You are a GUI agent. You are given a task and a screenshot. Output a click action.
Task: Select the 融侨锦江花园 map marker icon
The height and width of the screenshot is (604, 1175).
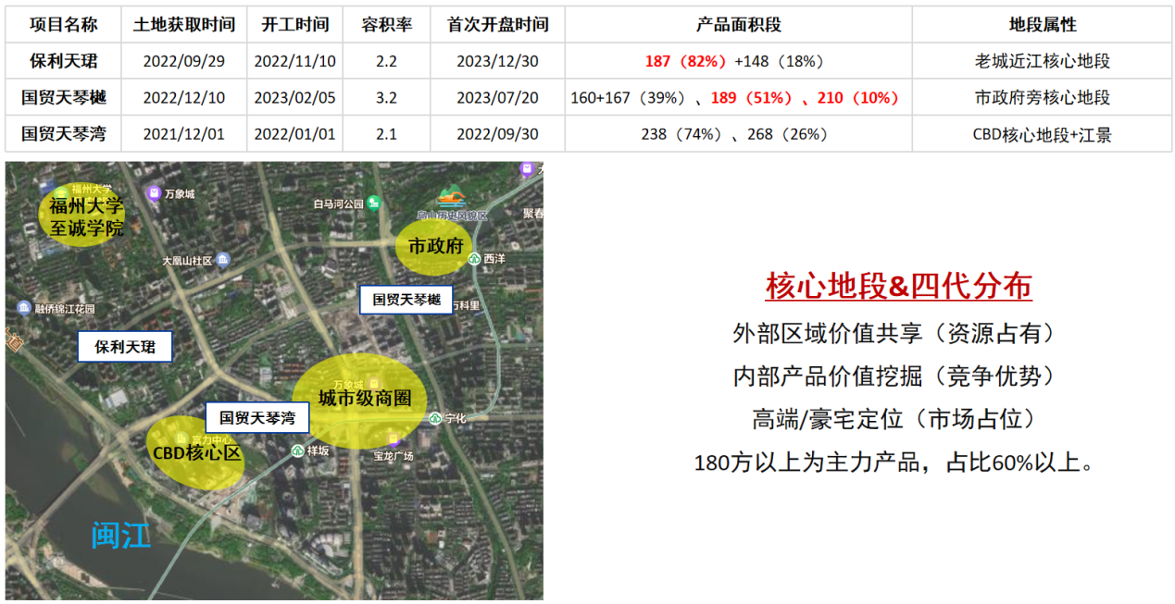pos(24,308)
